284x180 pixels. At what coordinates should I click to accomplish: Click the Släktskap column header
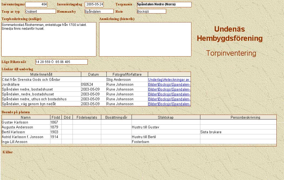[166, 118]
